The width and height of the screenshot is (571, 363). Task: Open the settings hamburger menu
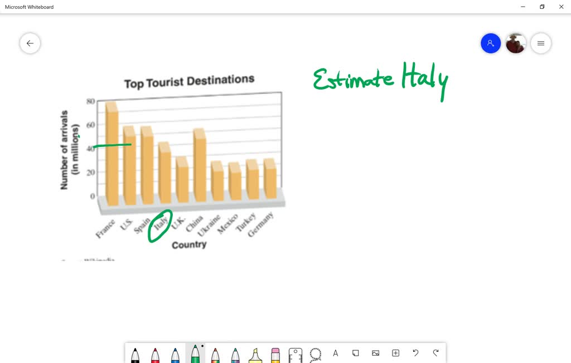pos(541,43)
